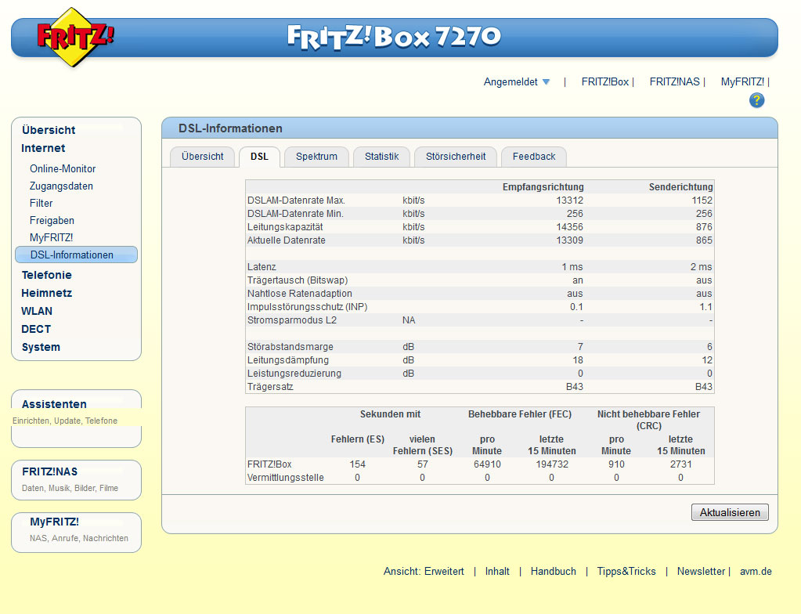Viewport: 801px width, 614px height.
Task: Open the Tipps&Tricks footer link
Action: click(626, 571)
